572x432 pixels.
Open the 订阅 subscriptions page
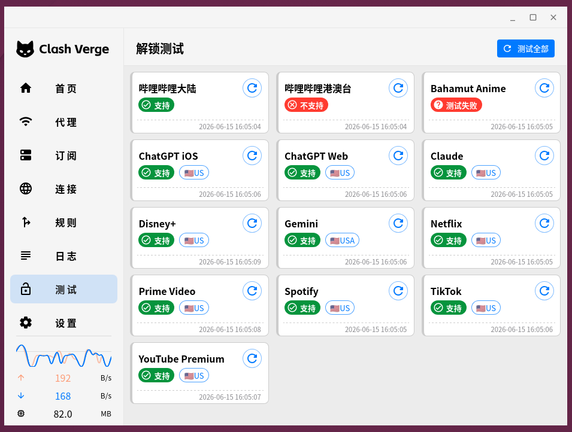64,156
